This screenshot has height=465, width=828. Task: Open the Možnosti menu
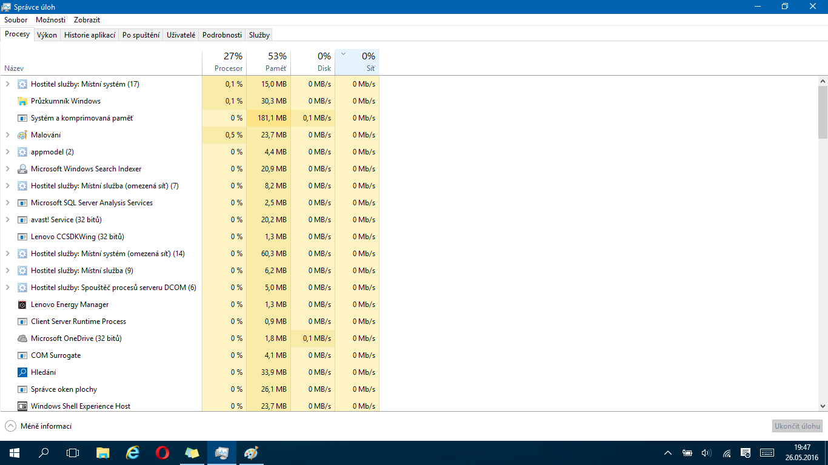pyautogui.click(x=50, y=20)
